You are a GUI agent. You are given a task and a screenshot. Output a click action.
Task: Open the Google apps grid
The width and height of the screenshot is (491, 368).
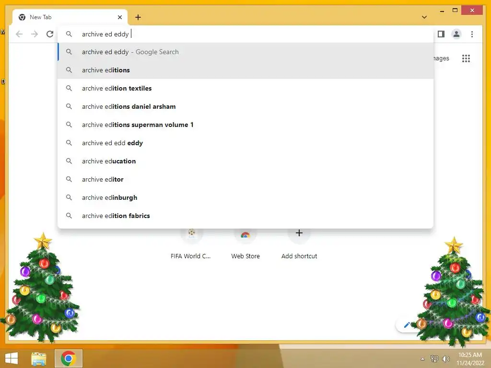(466, 58)
